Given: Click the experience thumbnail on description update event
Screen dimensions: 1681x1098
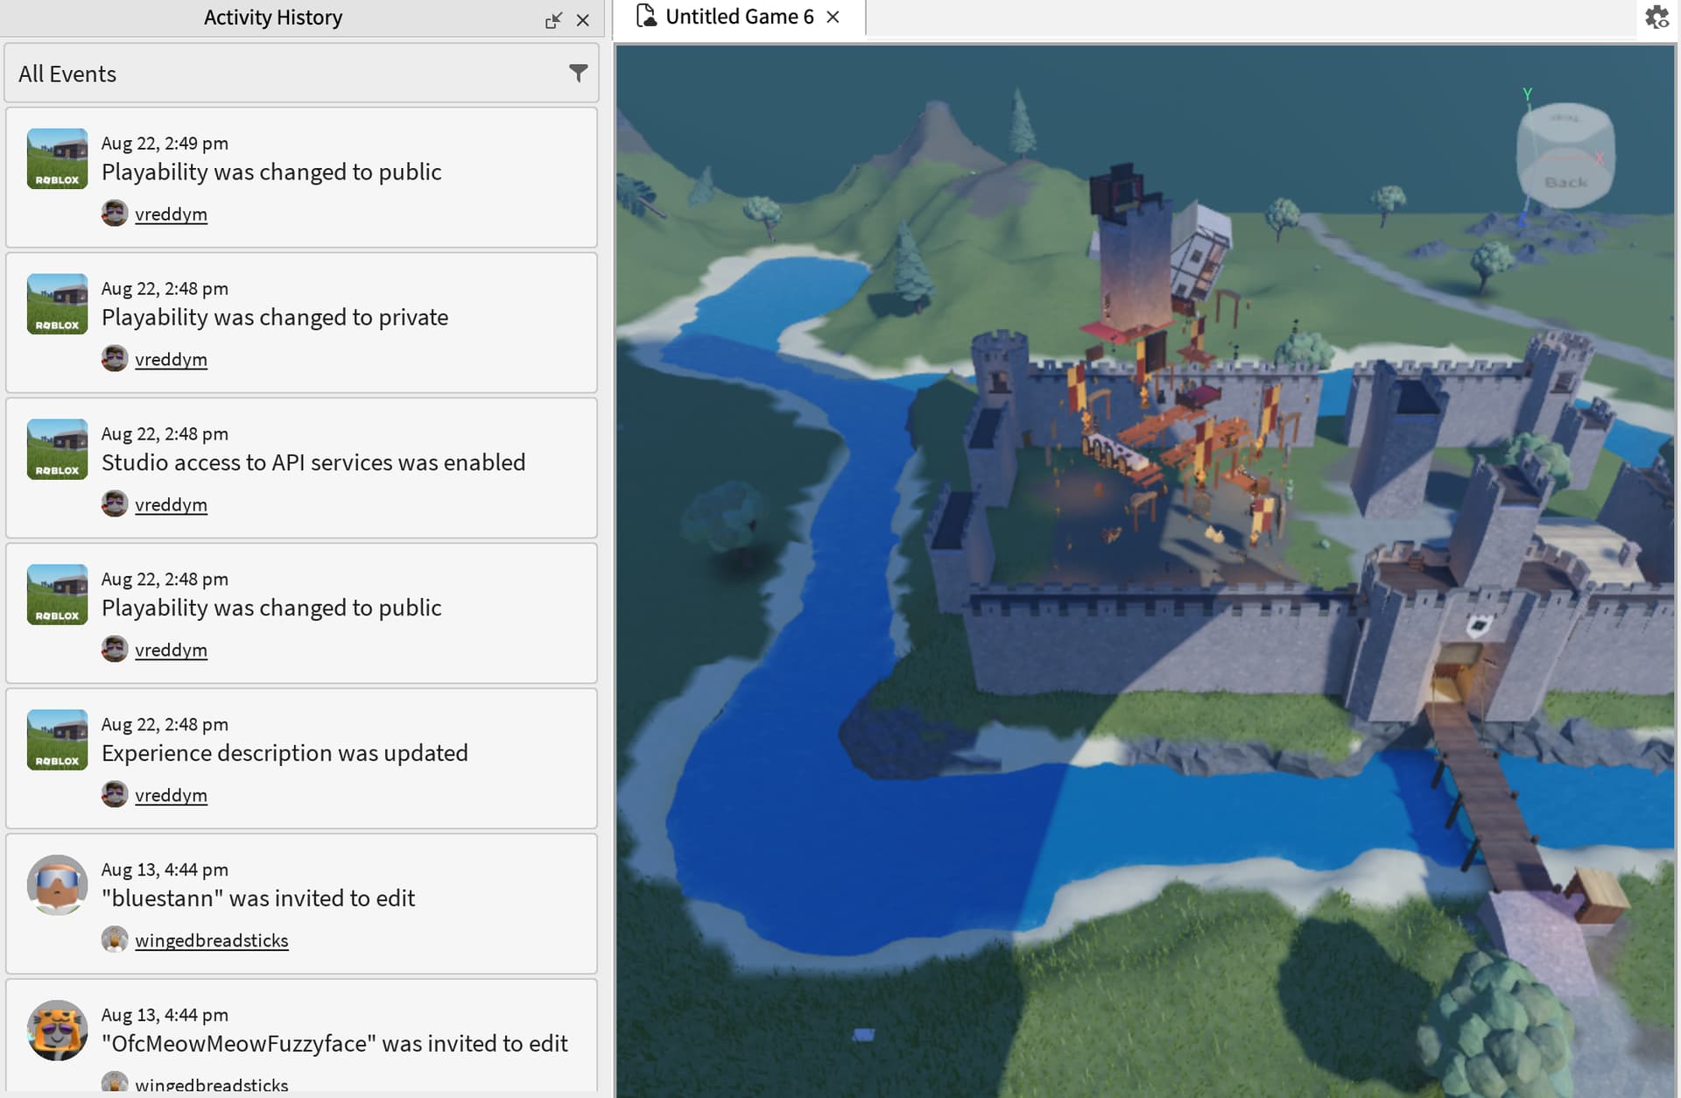Looking at the screenshot, I should click(57, 740).
